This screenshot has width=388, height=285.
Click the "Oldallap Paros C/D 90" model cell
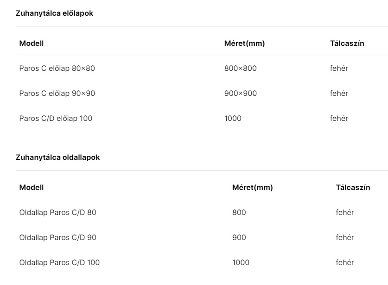pos(58,238)
